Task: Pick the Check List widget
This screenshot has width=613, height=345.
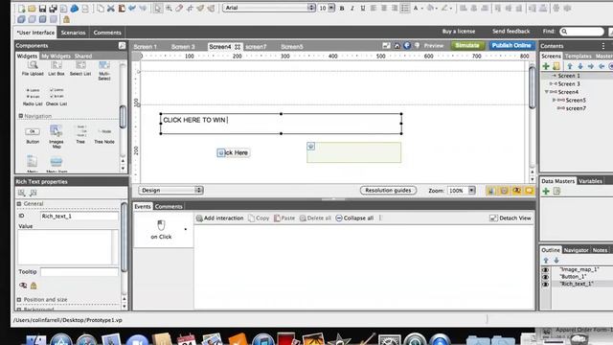Action: click(57, 97)
